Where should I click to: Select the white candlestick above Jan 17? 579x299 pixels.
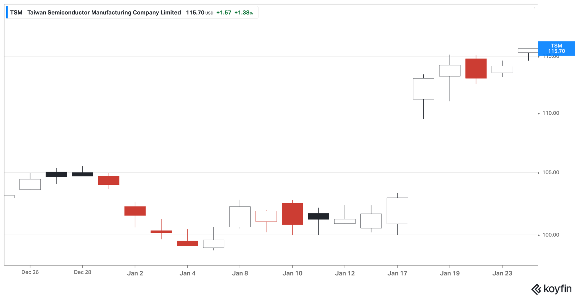coord(397,211)
